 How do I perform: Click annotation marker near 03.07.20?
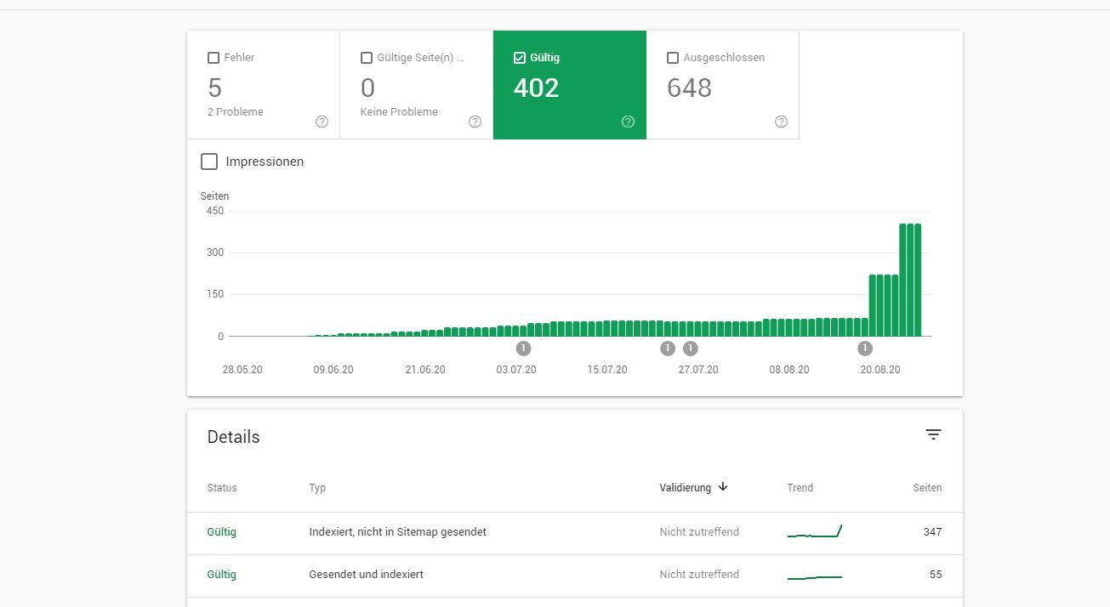pos(523,348)
